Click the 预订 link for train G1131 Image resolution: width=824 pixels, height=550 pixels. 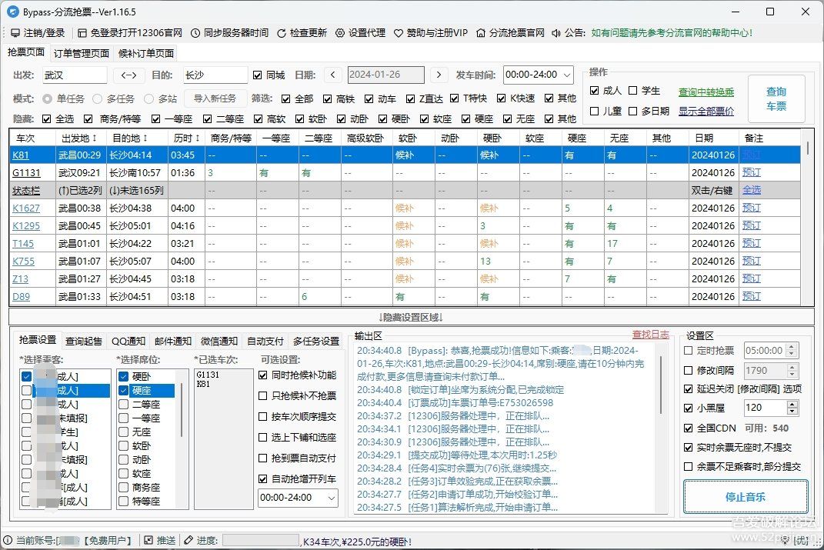(751, 173)
